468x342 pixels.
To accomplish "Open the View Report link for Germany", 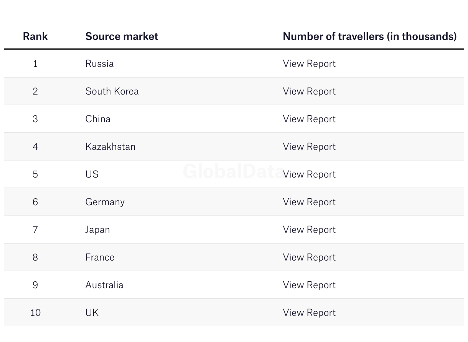I will coord(309,202).
